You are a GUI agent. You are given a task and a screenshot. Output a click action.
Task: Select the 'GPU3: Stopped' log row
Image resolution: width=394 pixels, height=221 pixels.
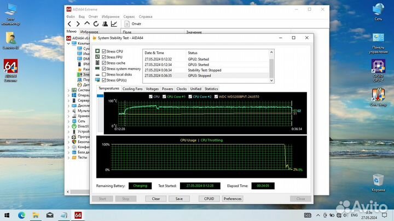tap(206, 75)
